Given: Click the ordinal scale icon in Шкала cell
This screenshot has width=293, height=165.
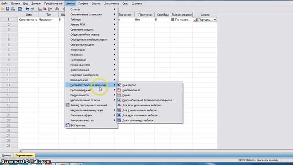Looking at the screenshot, I should 195,20.
